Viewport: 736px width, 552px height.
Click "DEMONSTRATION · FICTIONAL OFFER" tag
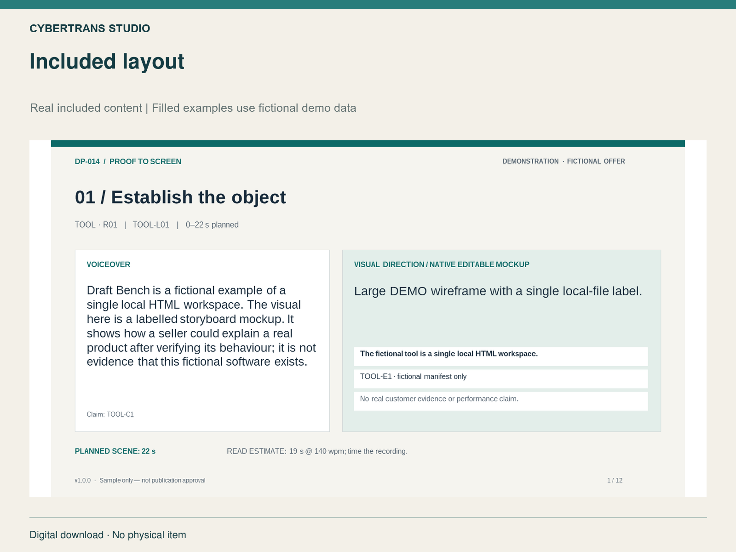tap(563, 161)
